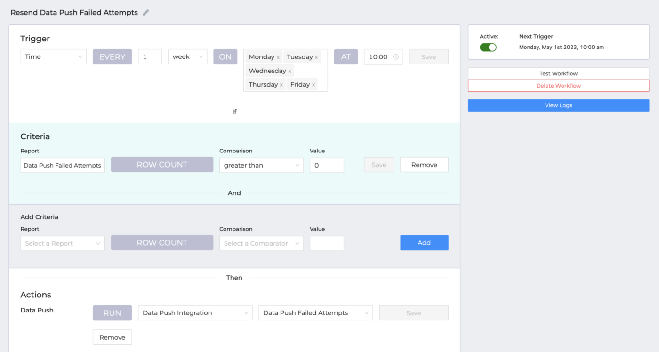Click the weekly interval number field
Image resolution: width=659 pixels, height=352 pixels.
pos(150,56)
